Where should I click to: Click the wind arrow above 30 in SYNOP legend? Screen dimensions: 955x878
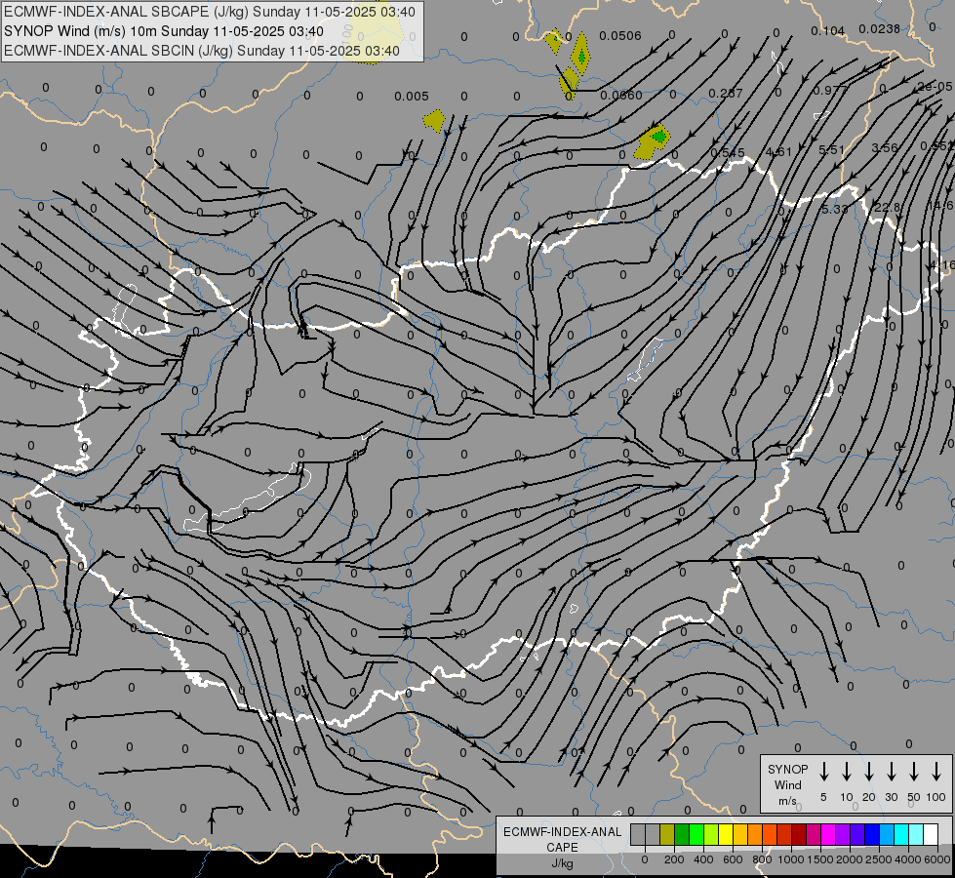click(x=891, y=772)
